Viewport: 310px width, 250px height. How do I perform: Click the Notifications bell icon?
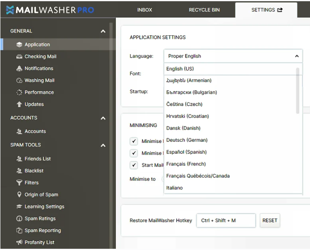click(19, 68)
